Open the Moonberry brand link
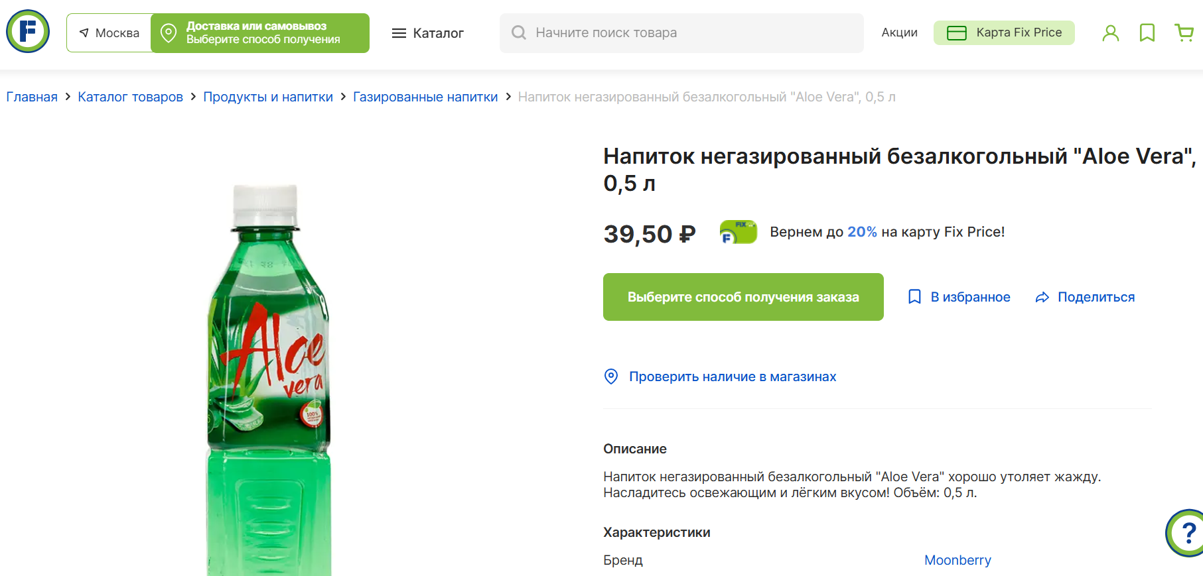 [957, 560]
